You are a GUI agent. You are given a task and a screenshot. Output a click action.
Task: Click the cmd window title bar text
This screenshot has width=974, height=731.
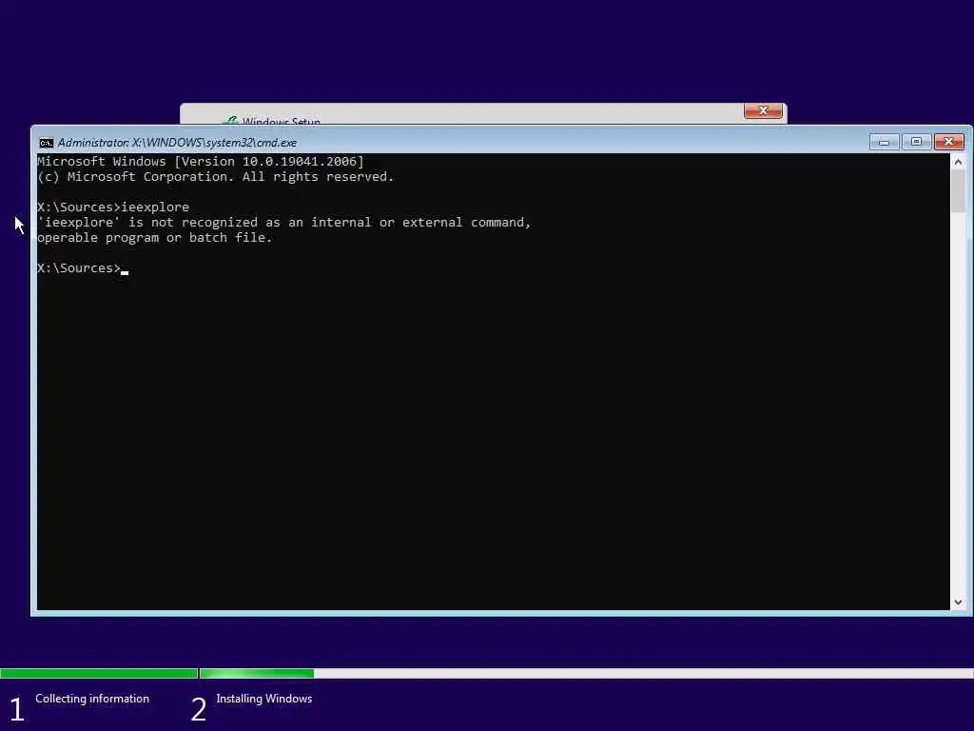tap(177, 143)
